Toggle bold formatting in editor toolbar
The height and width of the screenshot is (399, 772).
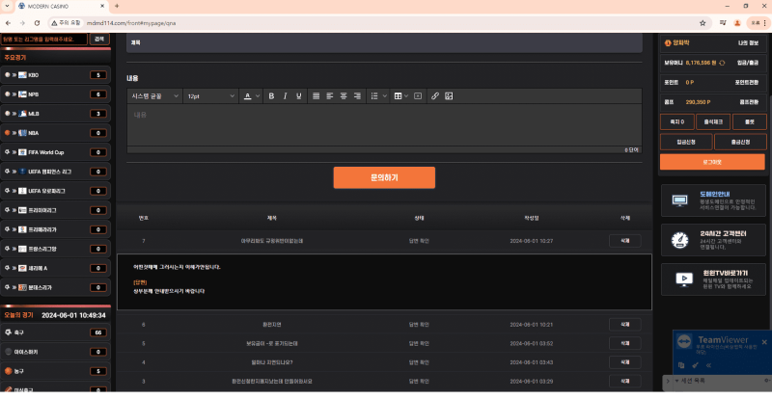pos(271,96)
